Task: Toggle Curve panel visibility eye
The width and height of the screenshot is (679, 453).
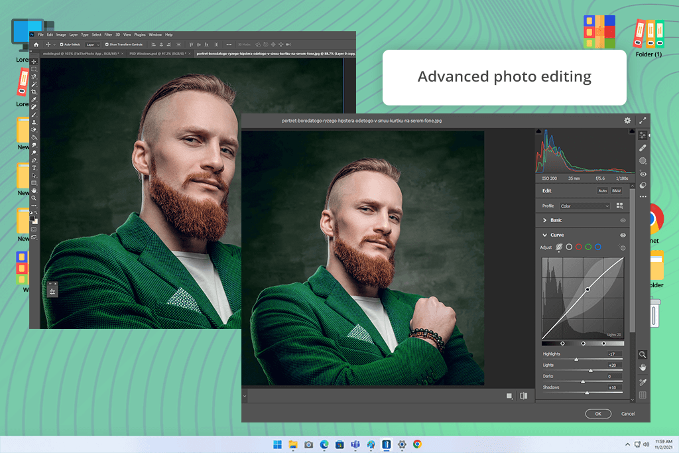Action: 623,235
